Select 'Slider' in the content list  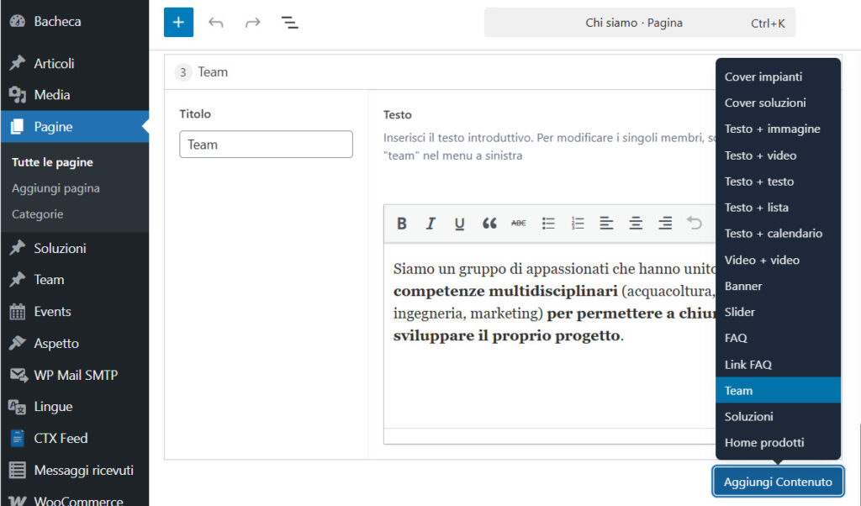[740, 312]
